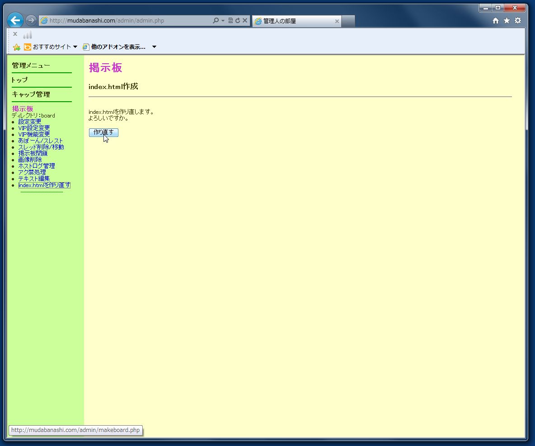Open the アク禁処理 link

click(x=32, y=172)
